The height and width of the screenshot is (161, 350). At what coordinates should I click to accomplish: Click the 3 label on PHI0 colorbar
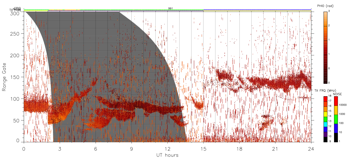pyautogui.click(x=329, y=11)
